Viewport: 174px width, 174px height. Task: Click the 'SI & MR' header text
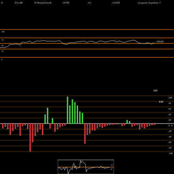[x=18, y=3]
